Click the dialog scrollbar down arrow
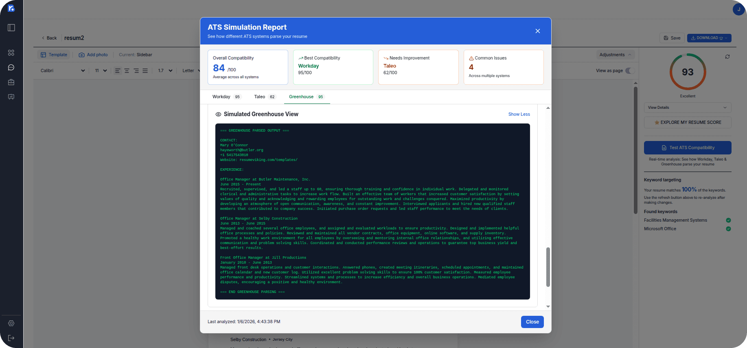The height and width of the screenshot is (348, 747). point(548,306)
